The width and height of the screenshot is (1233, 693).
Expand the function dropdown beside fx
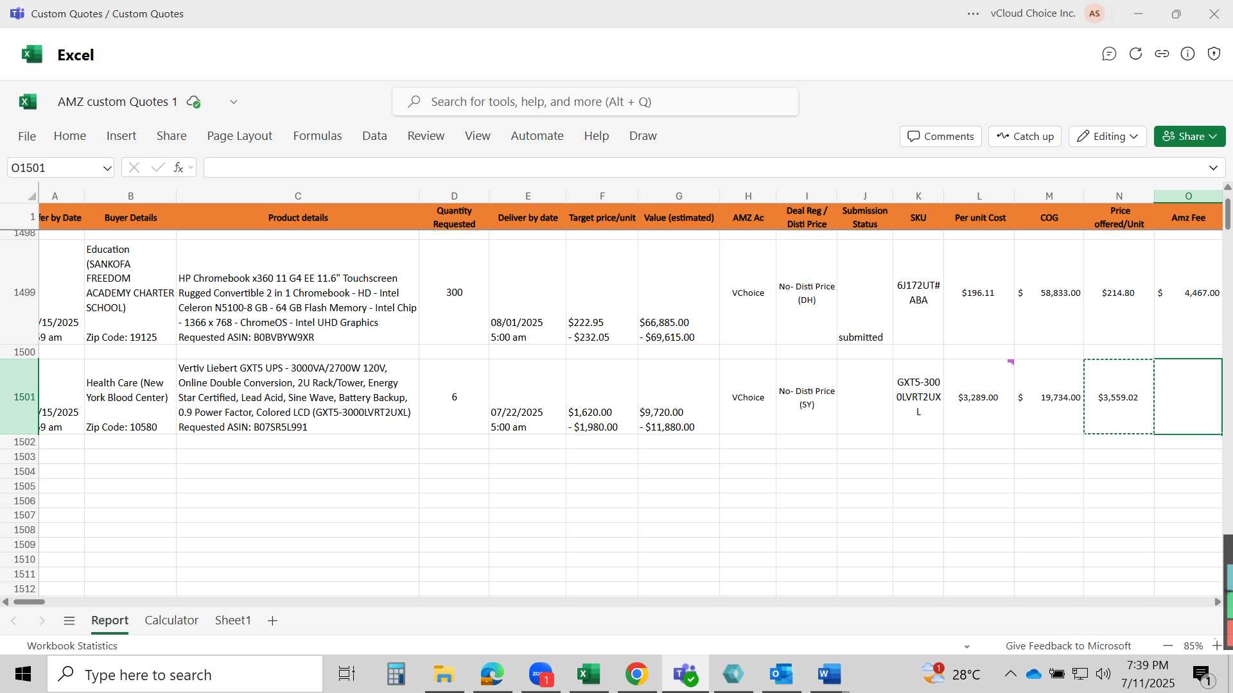tap(191, 167)
